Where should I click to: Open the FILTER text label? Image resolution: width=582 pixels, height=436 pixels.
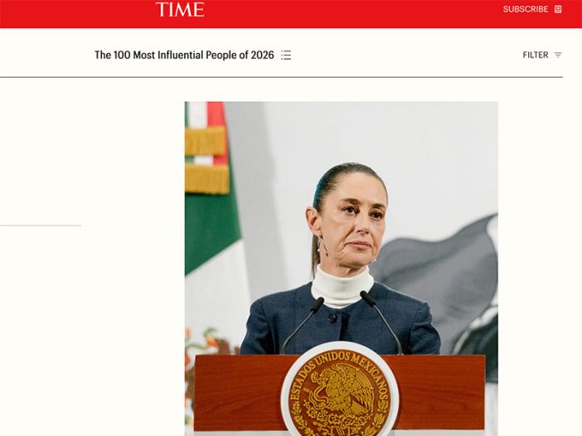(x=536, y=56)
